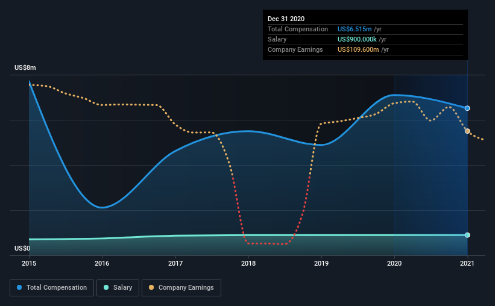The image size is (495, 306).
Task: Click the blue dot in Total Compensation legend
Action: coord(19,287)
